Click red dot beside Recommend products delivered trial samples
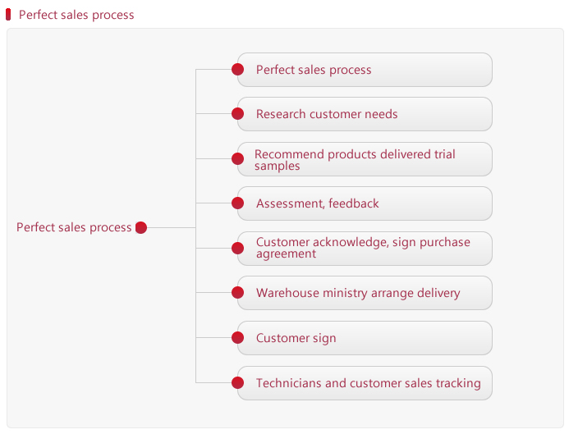 [x=237, y=158]
